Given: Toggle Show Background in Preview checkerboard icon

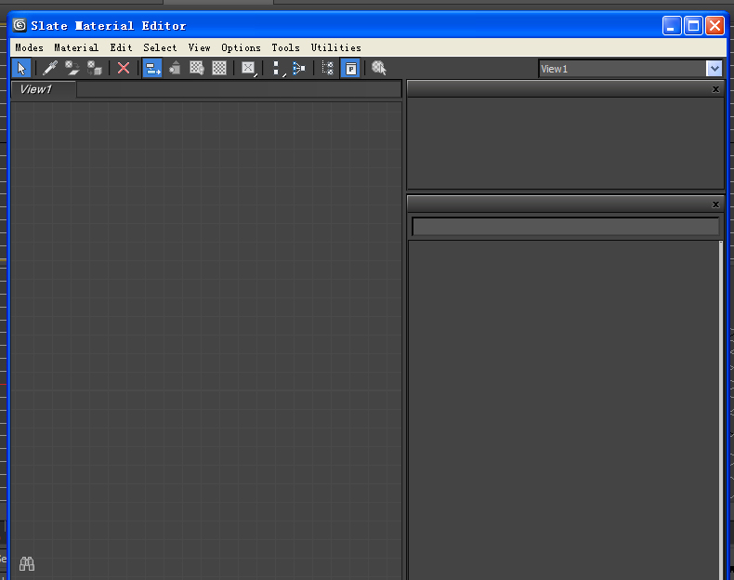Looking at the screenshot, I should 219,69.
